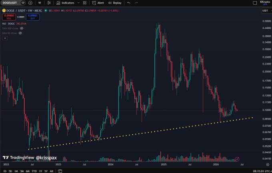Click the 0.10000 price scale label
This screenshot has width=272, height=173.
pyautogui.click(x=267, y=110)
